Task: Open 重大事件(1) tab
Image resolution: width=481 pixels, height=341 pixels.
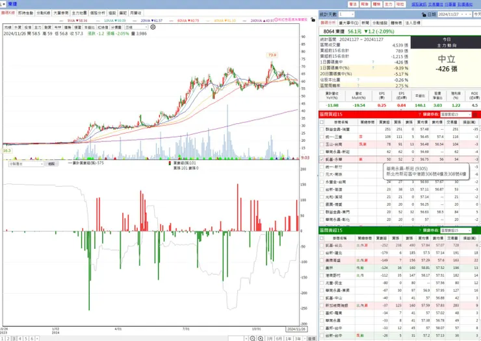Action: 348,23
